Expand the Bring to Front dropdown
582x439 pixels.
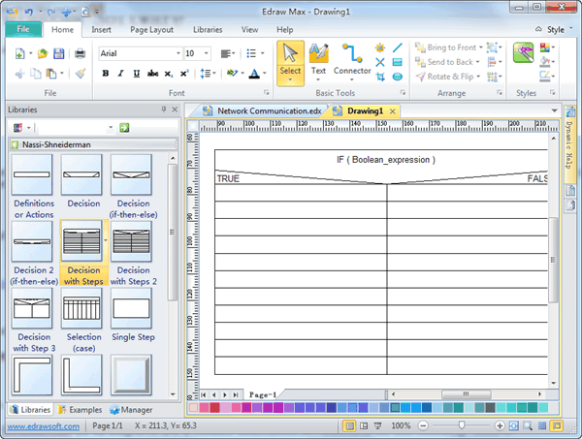click(x=482, y=47)
